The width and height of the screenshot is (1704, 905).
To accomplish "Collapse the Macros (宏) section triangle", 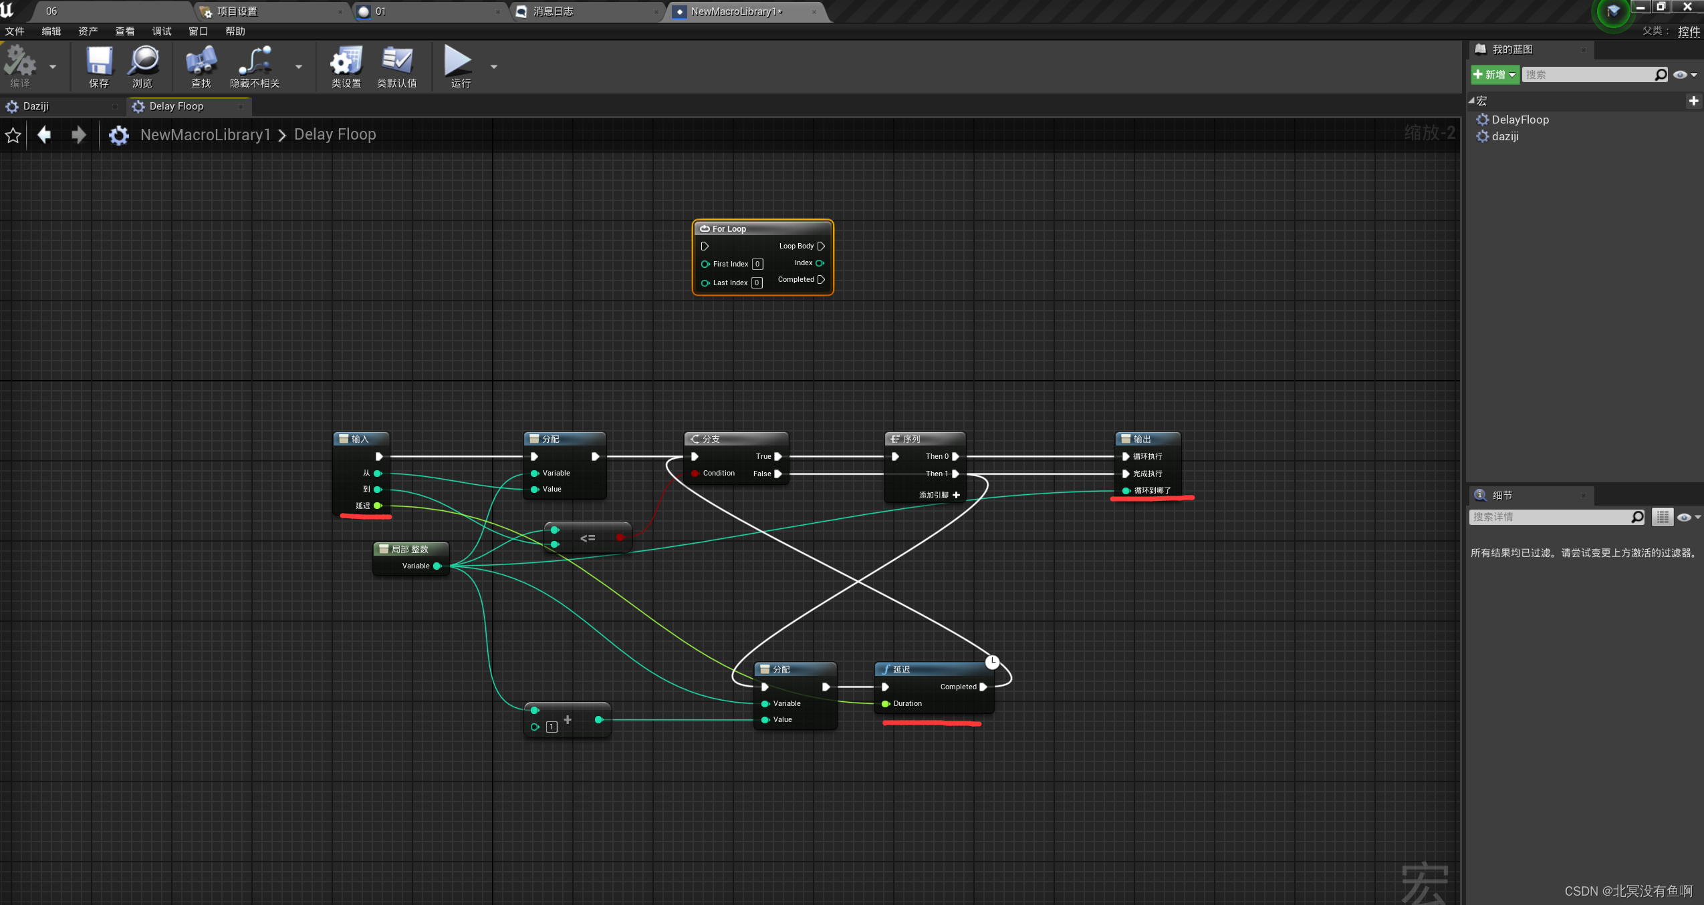I will tap(1472, 100).
